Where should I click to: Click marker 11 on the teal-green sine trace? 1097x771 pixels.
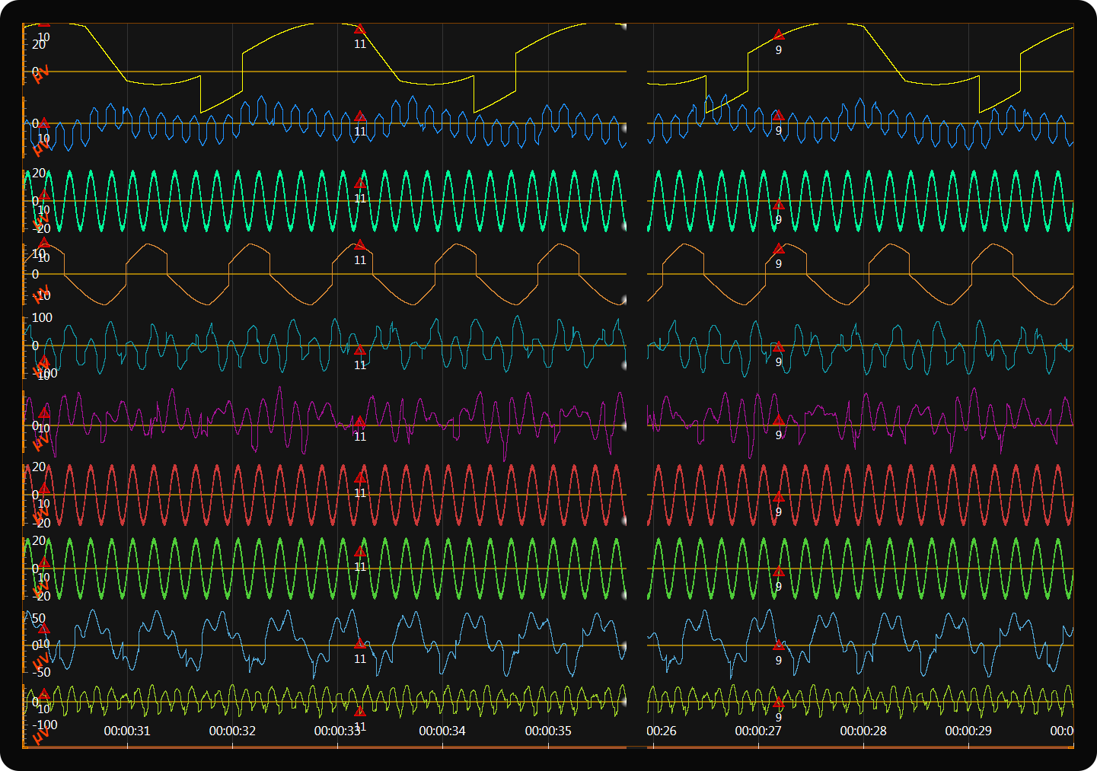pos(360,183)
